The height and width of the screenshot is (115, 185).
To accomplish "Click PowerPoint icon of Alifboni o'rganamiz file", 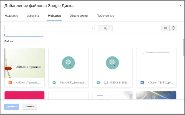I will [x=10, y=83].
